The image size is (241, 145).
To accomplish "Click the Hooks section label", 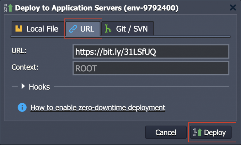I will pyautogui.click(x=39, y=87).
